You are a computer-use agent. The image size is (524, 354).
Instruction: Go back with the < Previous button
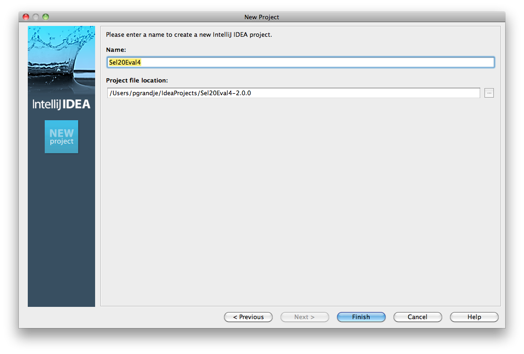click(248, 317)
